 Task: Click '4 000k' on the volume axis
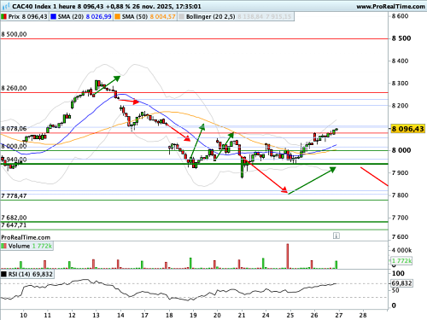pyautogui.click(x=401, y=250)
